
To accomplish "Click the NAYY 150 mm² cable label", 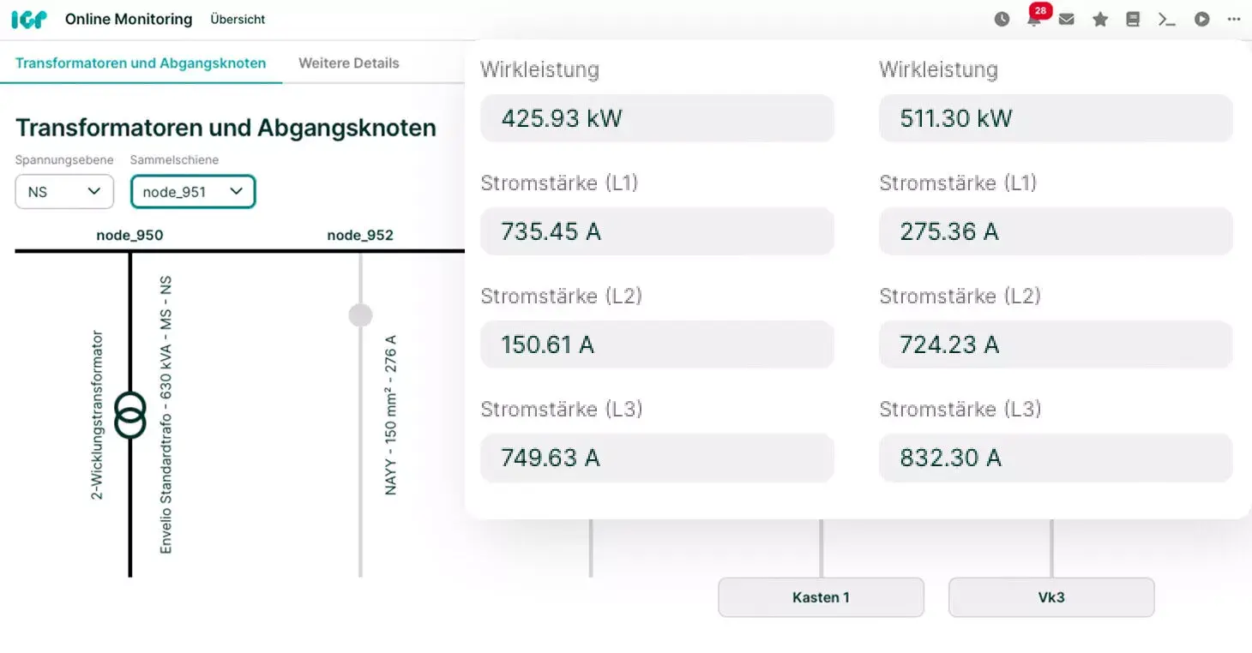I will (390, 415).
